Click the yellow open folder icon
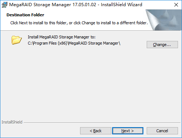Screen dimensions: 182x138 tap(17, 40)
